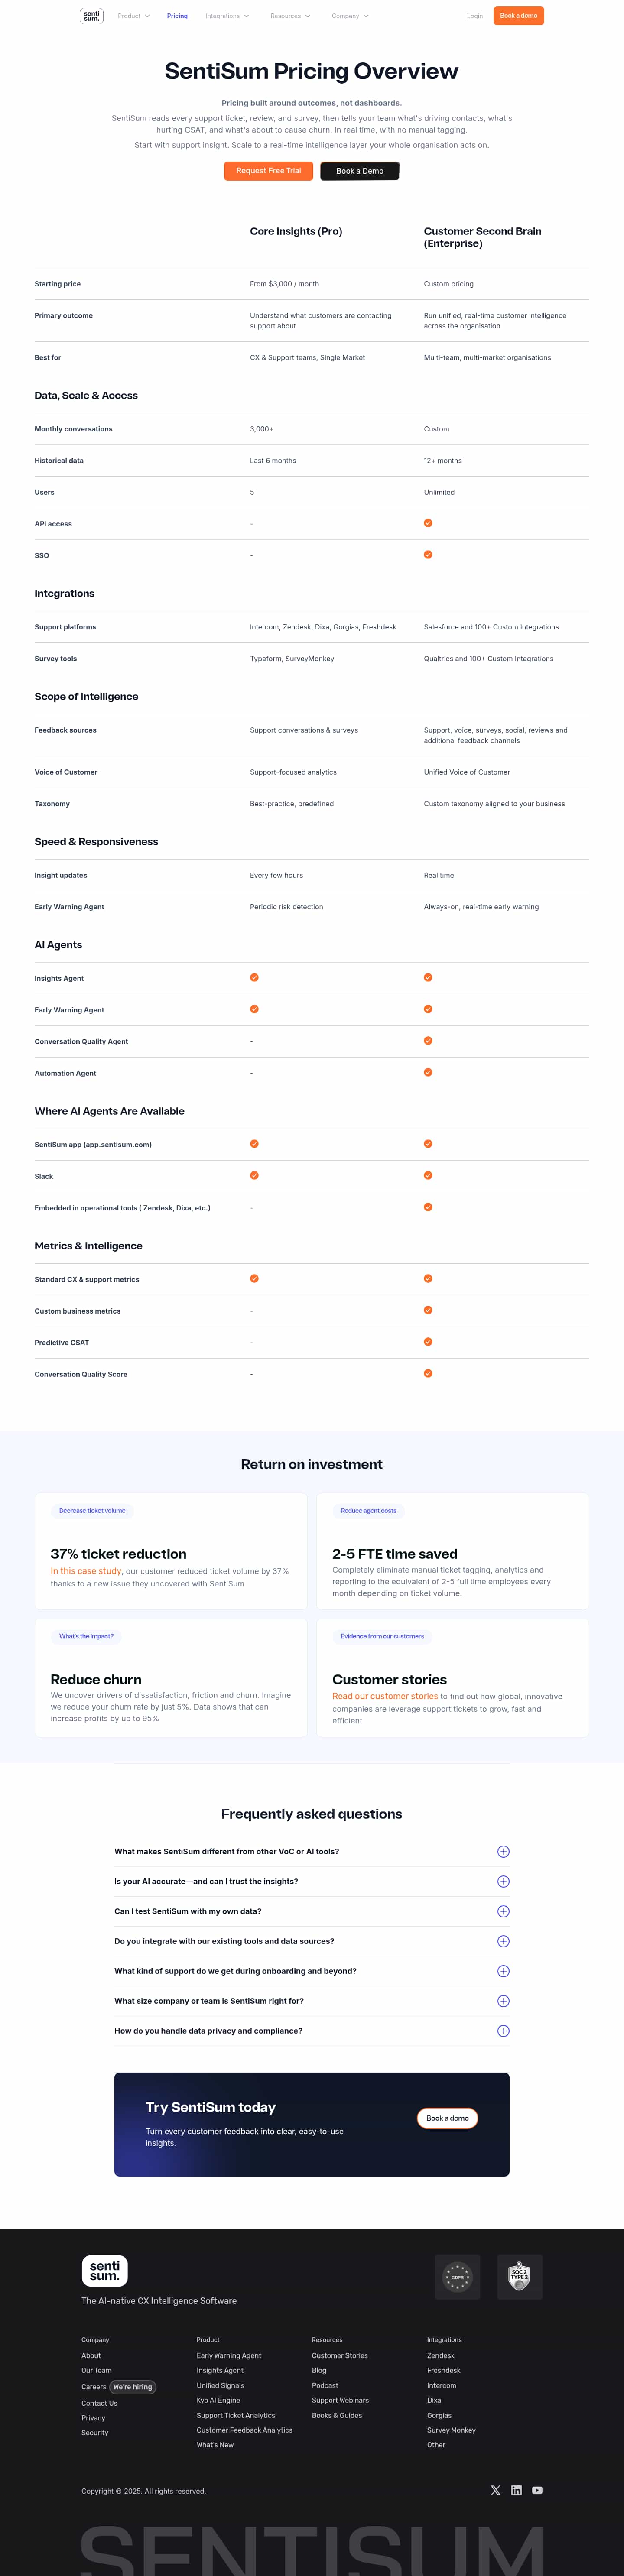Open the YouTube icon in the footer
Image resolution: width=624 pixels, height=2576 pixels.
point(537,2490)
